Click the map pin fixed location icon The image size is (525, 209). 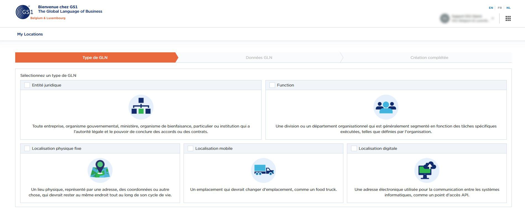click(100, 170)
